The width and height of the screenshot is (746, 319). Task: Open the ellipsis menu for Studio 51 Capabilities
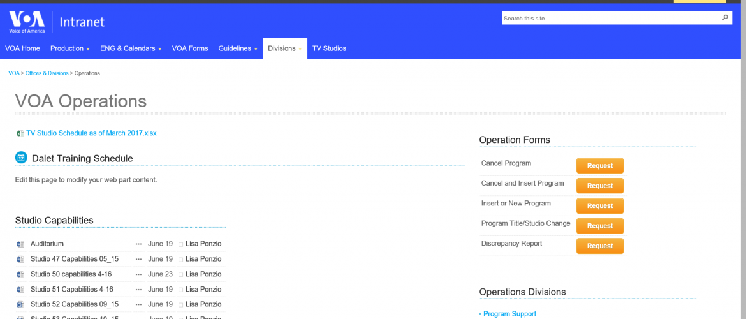(x=138, y=290)
